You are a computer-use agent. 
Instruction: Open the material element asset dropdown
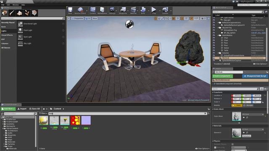pyautogui.click(x=253, y=129)
